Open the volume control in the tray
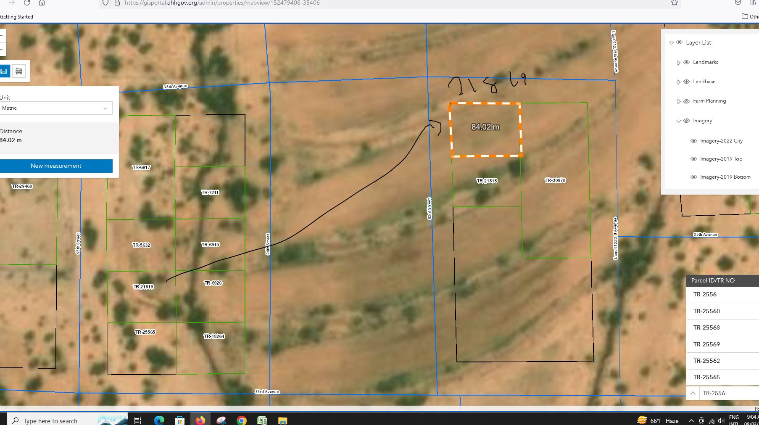759x425 pixels. pyautogui.click(x=721, y=421)
